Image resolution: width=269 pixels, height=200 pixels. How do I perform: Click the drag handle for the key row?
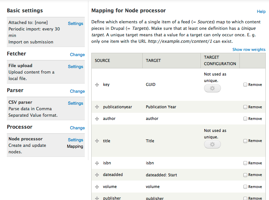97,85
